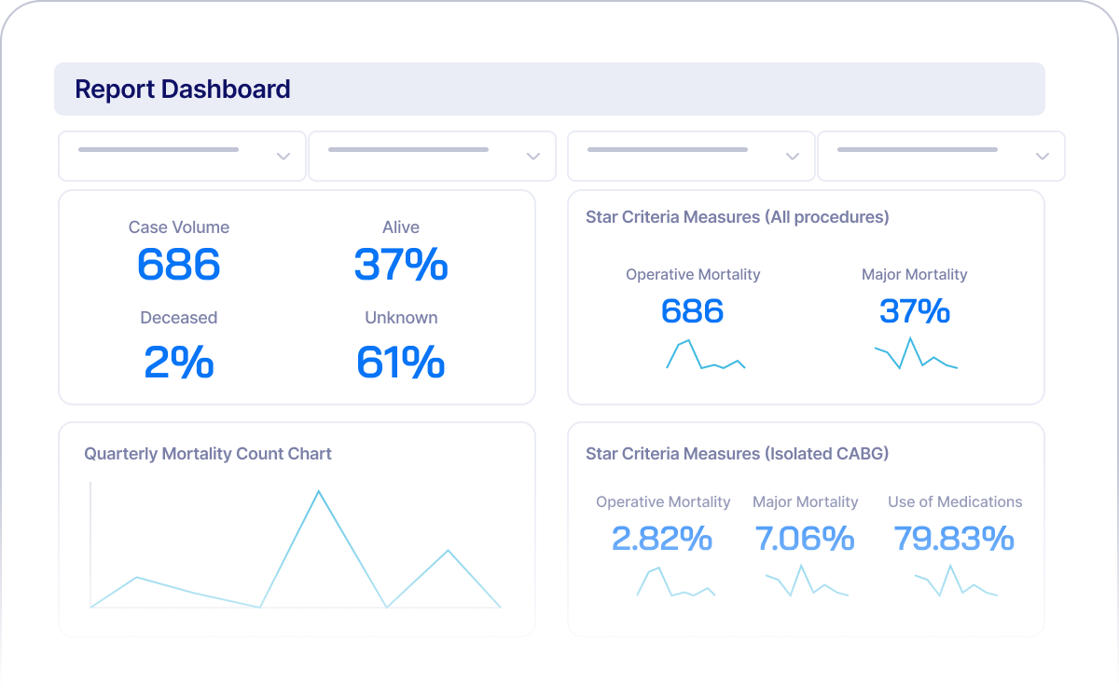The width and height of the screenshot is (1119, 699).
Task: Open the second filter dropdown
Action: coord(432,156)
